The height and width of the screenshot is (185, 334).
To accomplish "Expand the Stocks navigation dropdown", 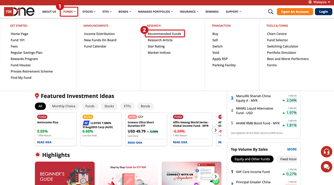I will pos(89,12).
